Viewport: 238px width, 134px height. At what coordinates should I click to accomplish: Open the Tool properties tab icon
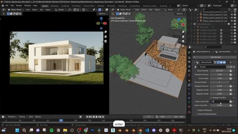pos(189,52)
